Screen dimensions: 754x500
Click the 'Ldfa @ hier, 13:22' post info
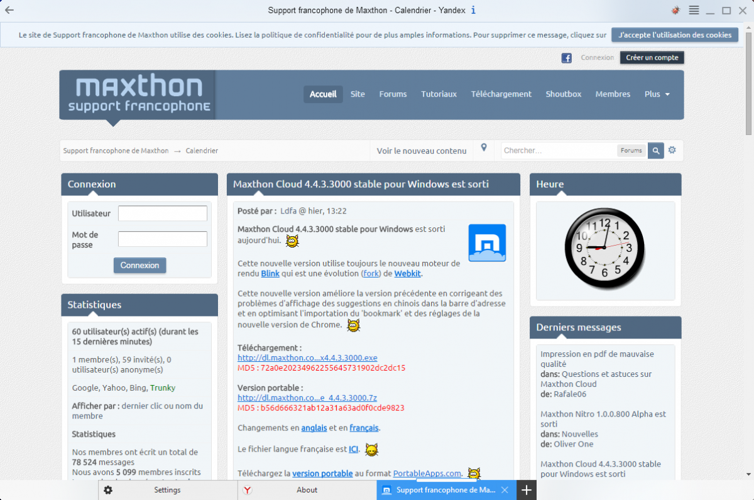pos(314,212)
